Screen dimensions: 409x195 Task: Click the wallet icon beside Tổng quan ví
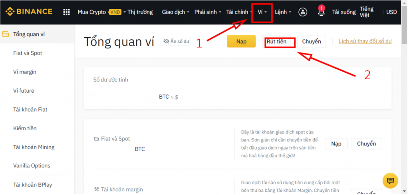coord(5,34)
